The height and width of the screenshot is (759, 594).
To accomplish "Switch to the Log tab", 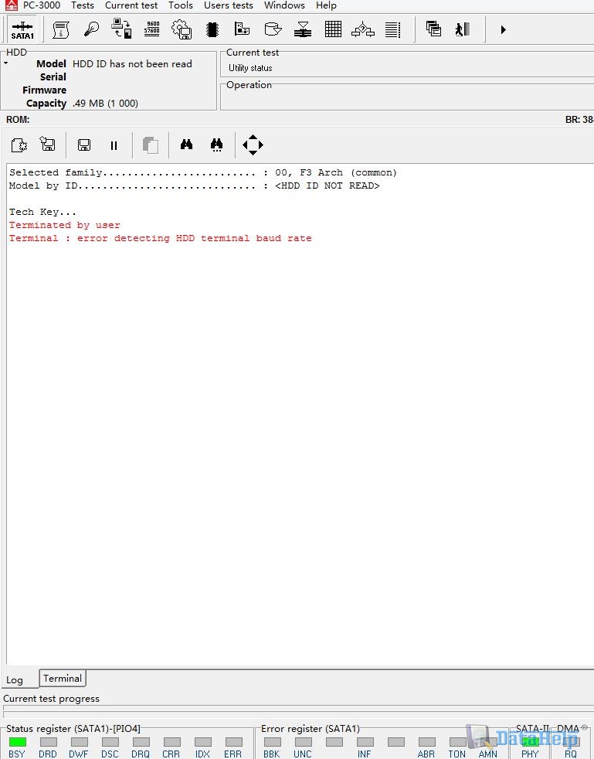I will (15, 680).
